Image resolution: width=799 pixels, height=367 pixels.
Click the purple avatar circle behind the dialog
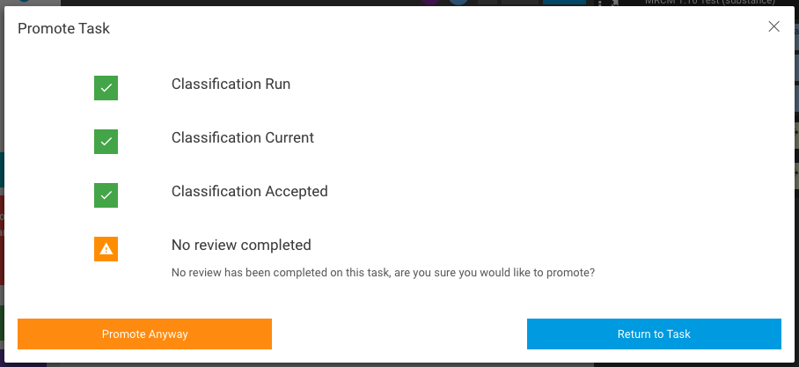click(x=430, y=3)
